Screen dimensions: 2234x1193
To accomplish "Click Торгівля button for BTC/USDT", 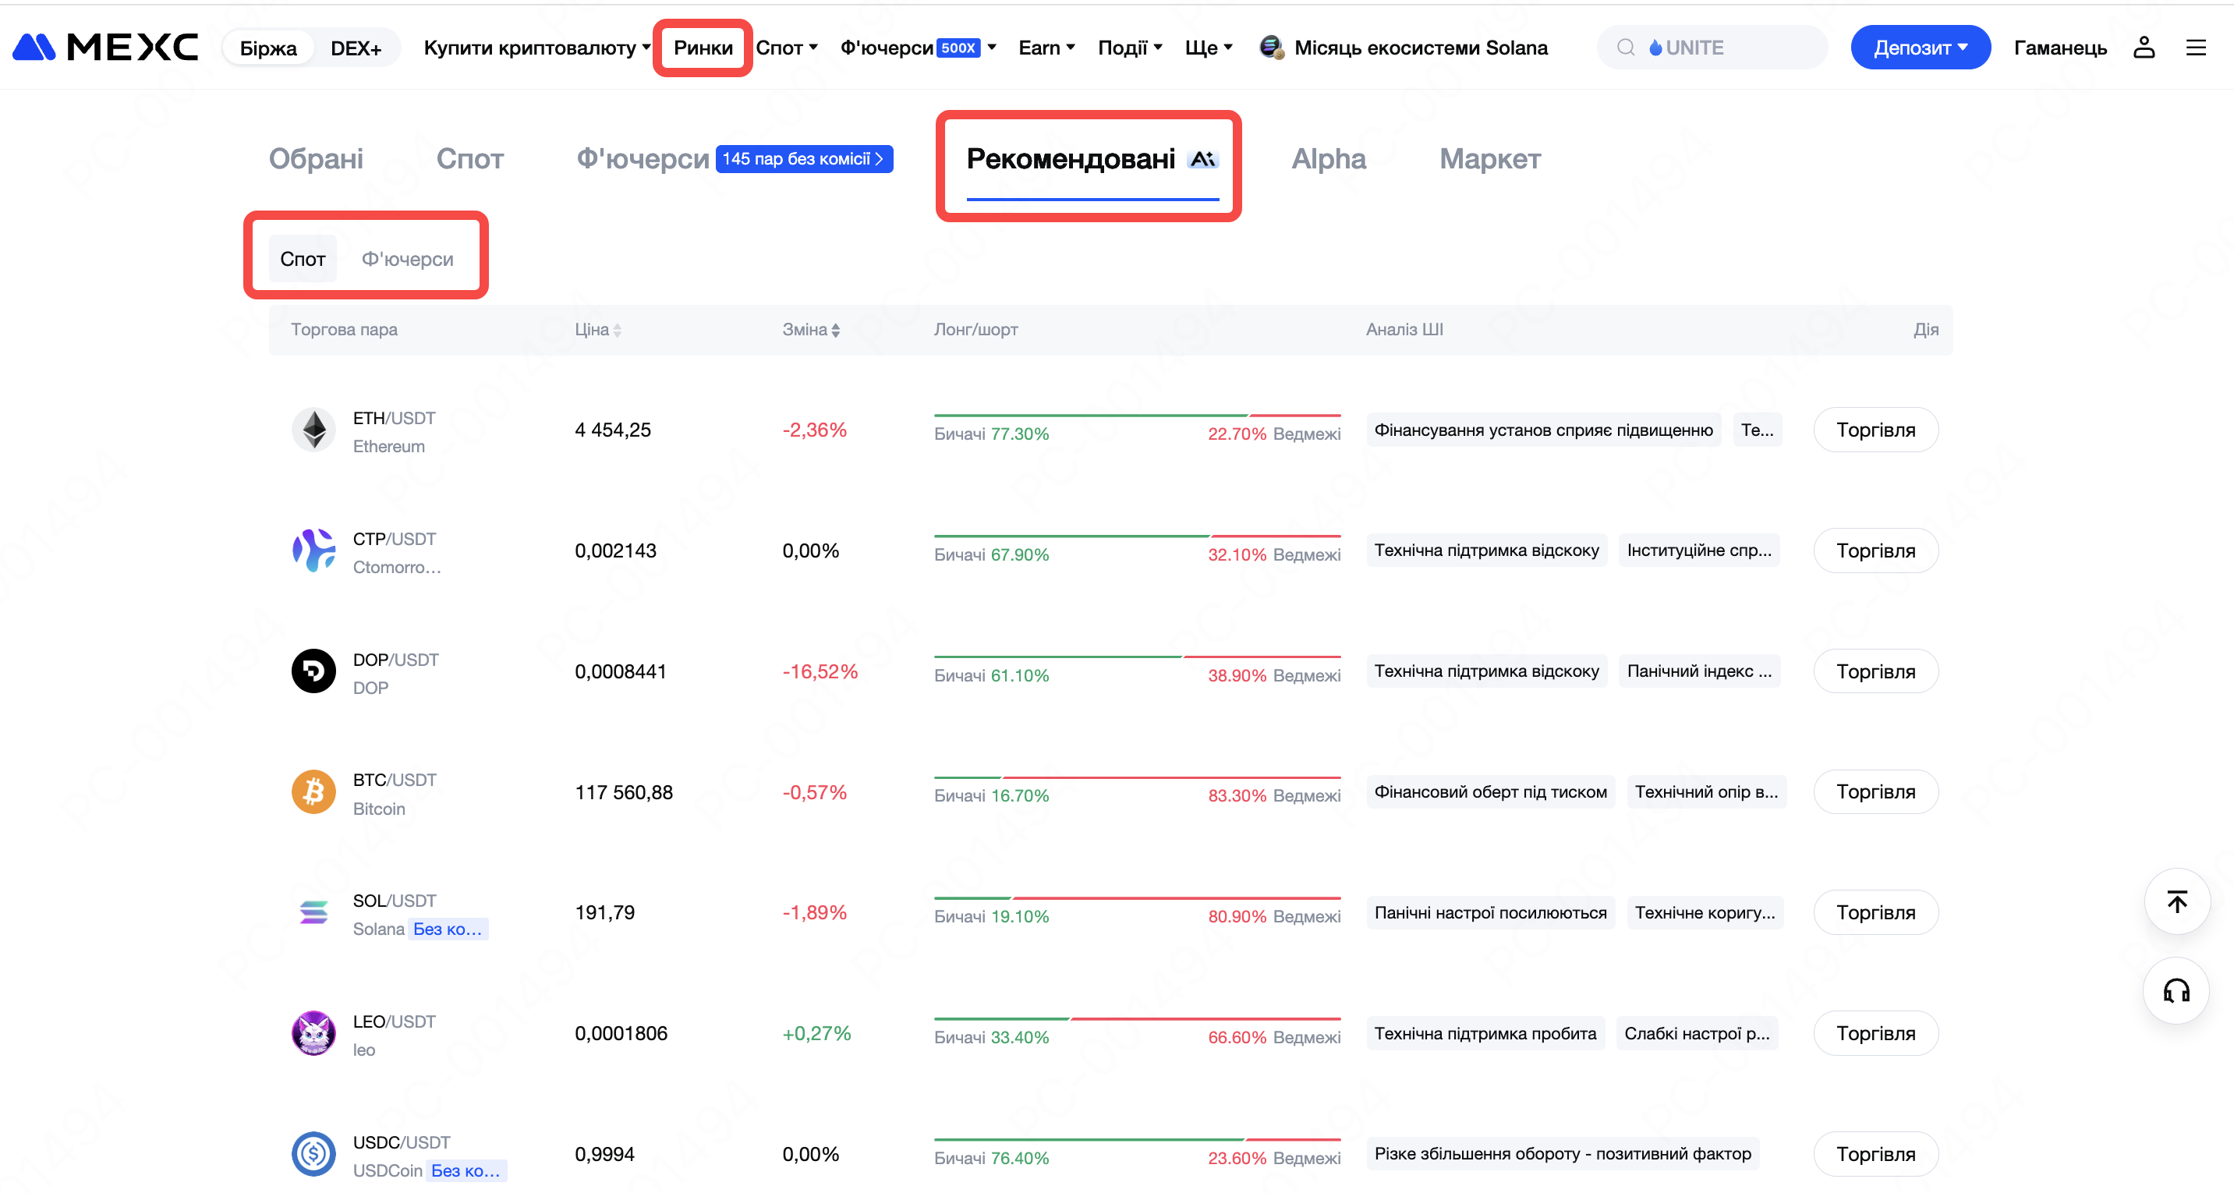I will 1875,791.
